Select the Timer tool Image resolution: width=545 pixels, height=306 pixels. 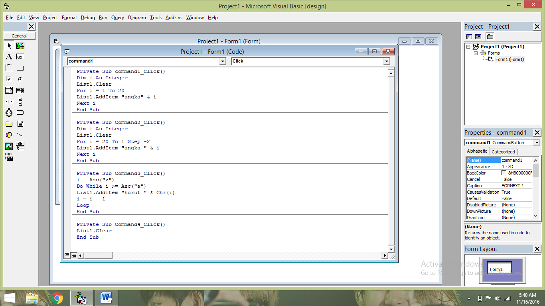point(9,112)
